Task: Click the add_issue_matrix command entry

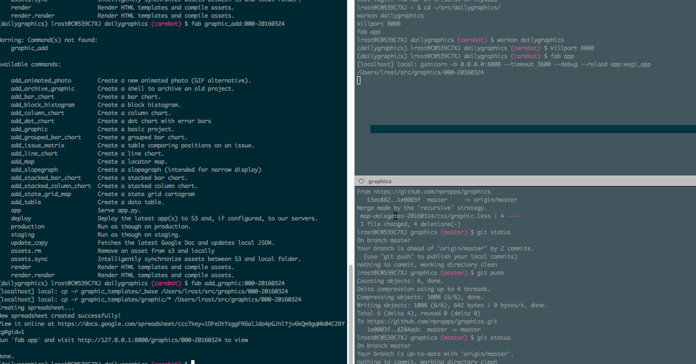Action: (x=38, y=146)
